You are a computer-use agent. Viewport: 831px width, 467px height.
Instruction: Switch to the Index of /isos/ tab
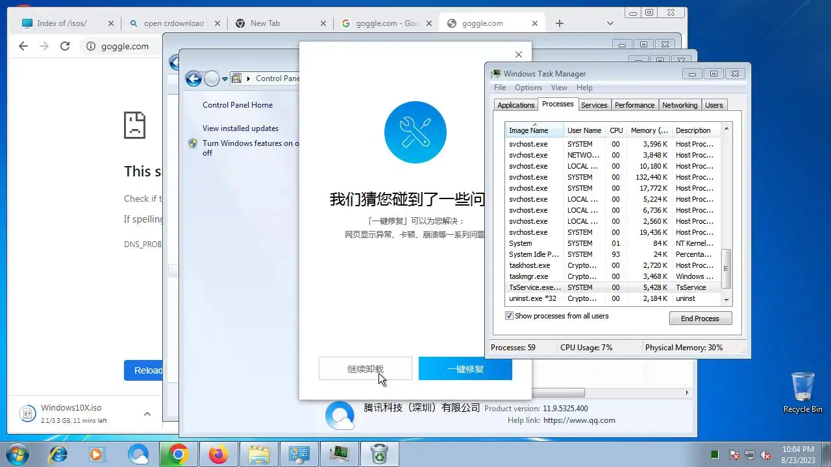62,23
